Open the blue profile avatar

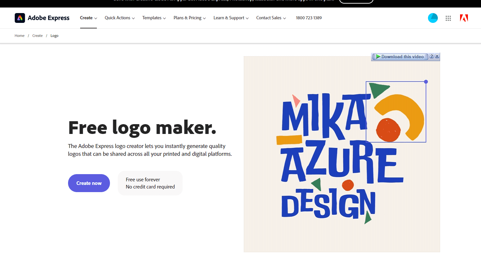[x=433, y=18]
